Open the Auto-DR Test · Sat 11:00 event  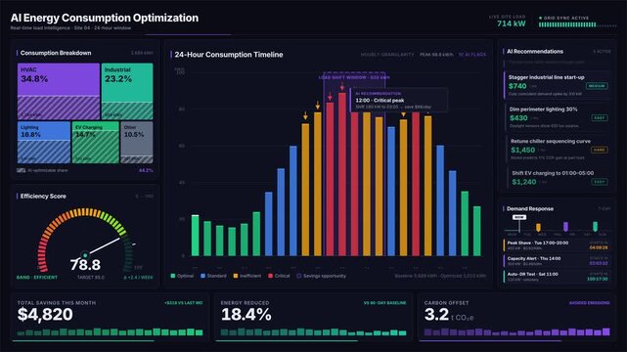click(x=557, y=277)
